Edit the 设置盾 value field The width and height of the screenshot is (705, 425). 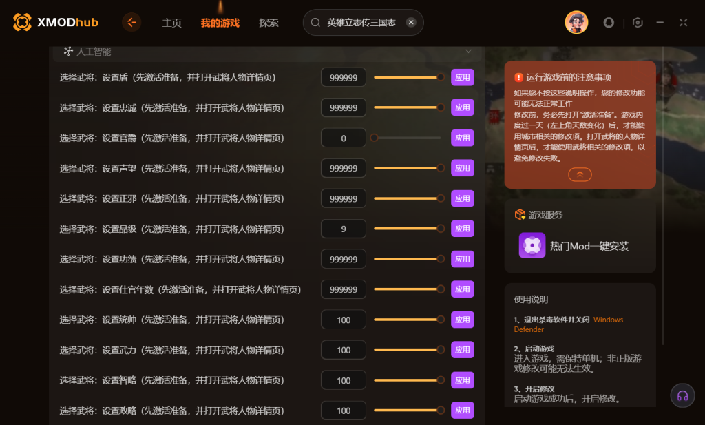pos(344,77)
